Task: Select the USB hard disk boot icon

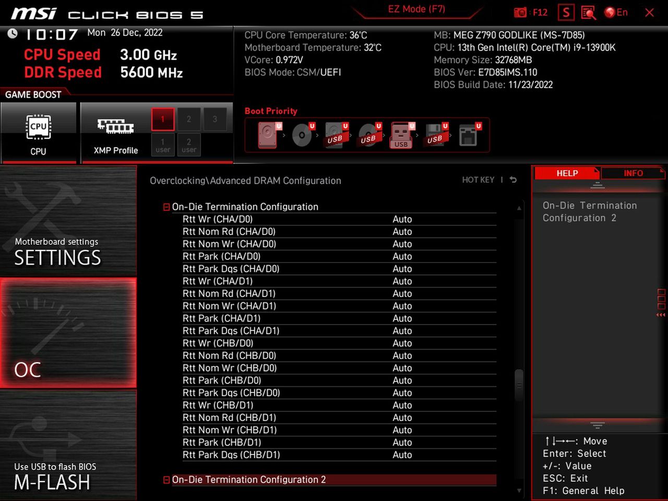Action: 336,135
